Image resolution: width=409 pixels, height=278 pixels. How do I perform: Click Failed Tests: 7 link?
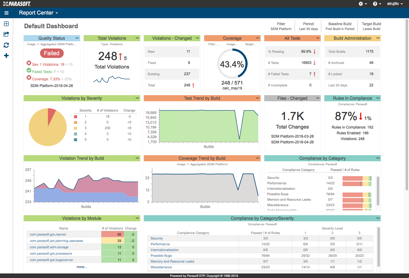(x=44, y=72)
